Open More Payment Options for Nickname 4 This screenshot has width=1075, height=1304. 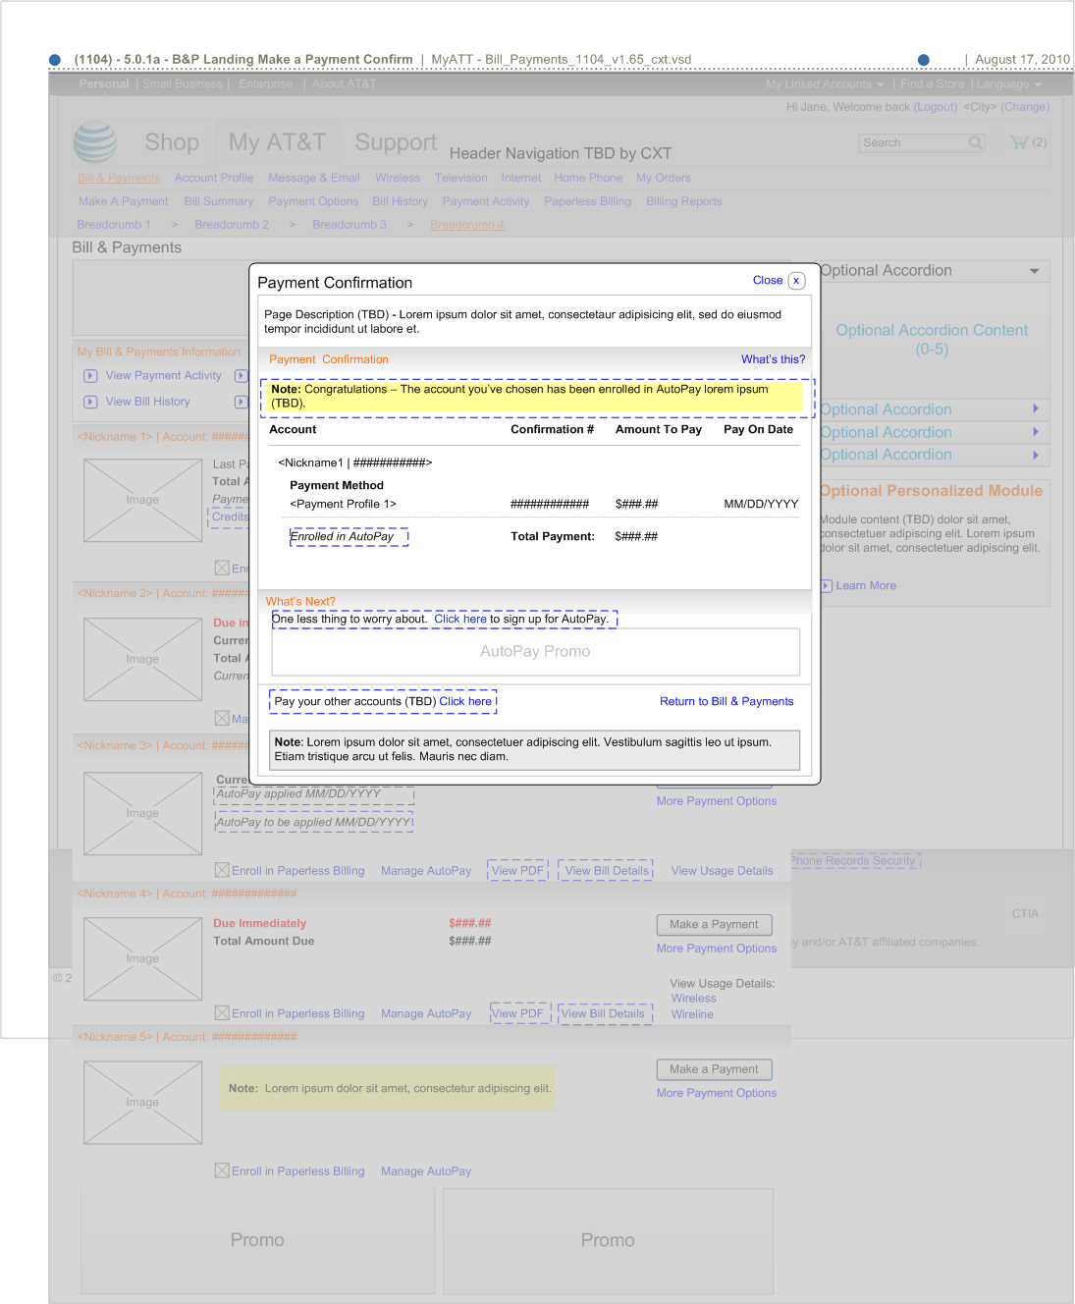[717, 949]
